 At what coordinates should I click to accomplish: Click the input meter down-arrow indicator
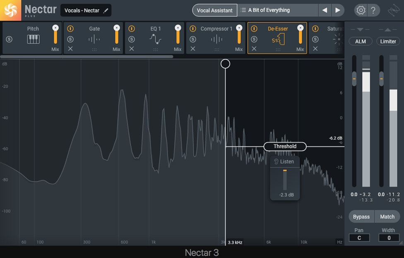(360, 30)
